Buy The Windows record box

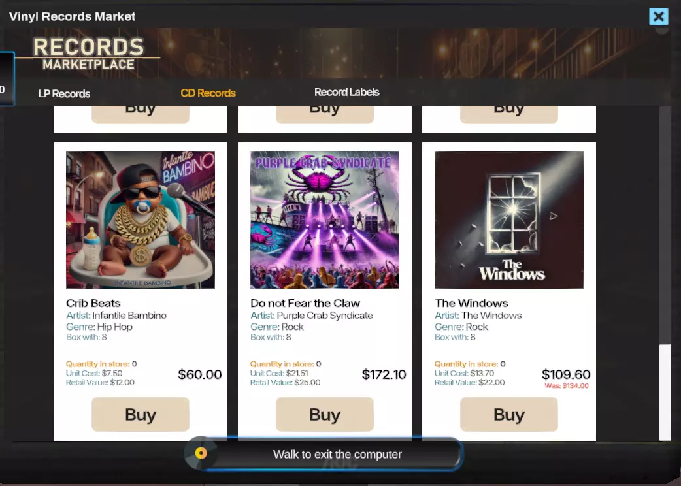[x=508, y=414]
